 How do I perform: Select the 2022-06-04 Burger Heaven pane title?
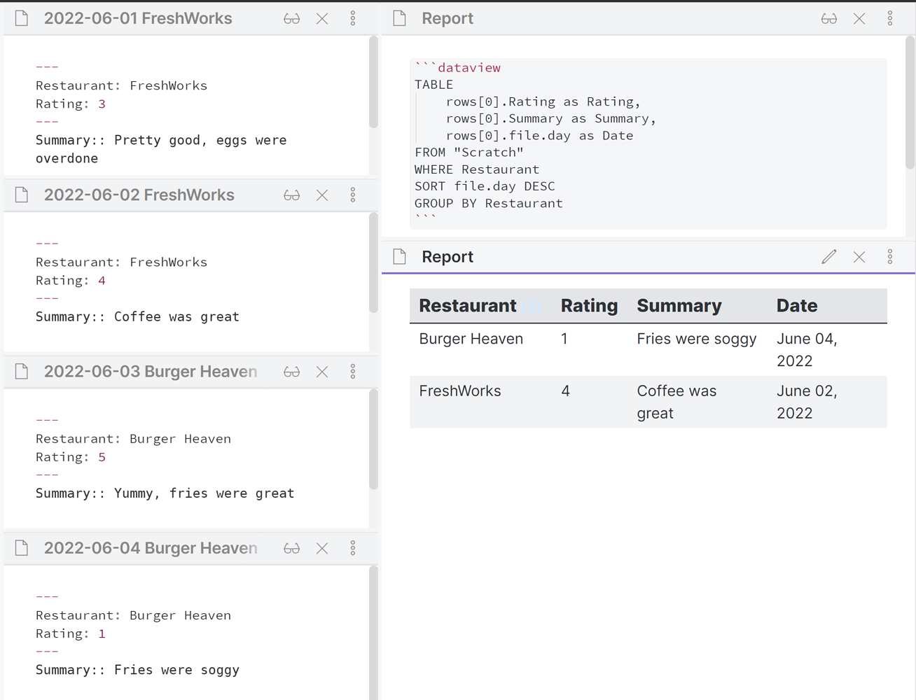151,548
